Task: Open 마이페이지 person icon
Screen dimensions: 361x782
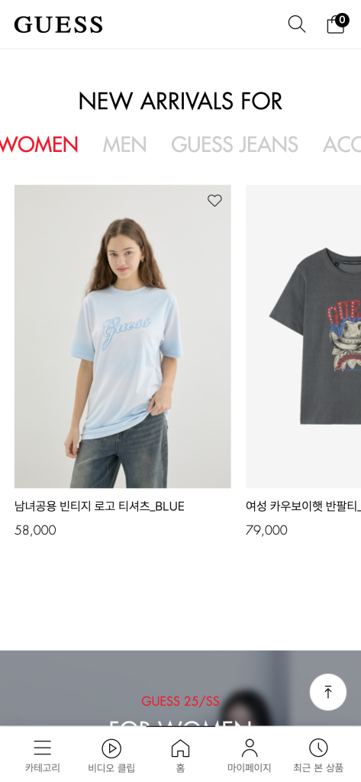Action: pyautogui.click(x=250, y=748)
